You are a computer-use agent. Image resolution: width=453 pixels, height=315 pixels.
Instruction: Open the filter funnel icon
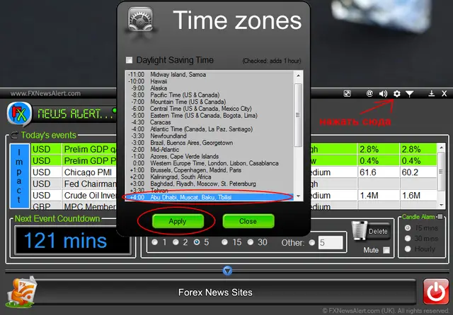click(410, 94)
